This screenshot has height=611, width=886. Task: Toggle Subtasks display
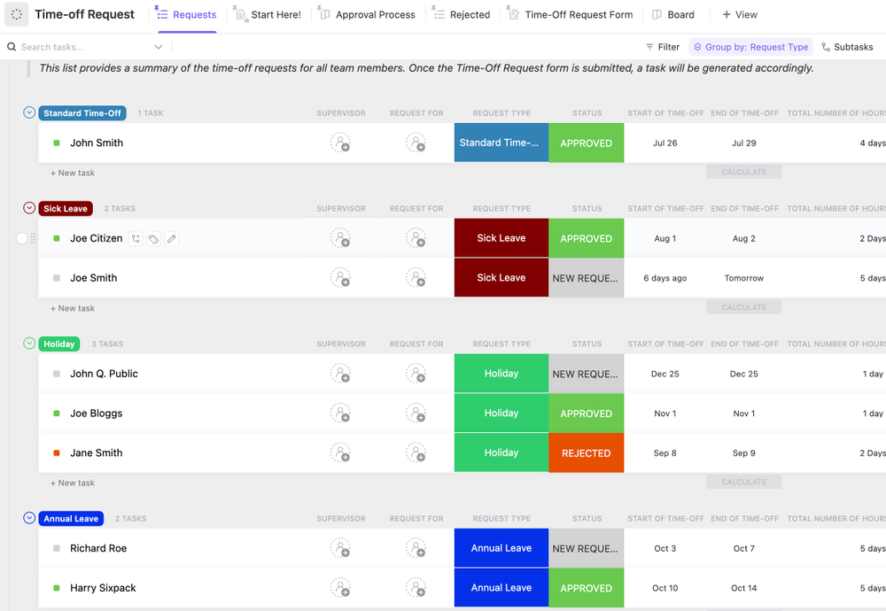click(x=847, y=47)
